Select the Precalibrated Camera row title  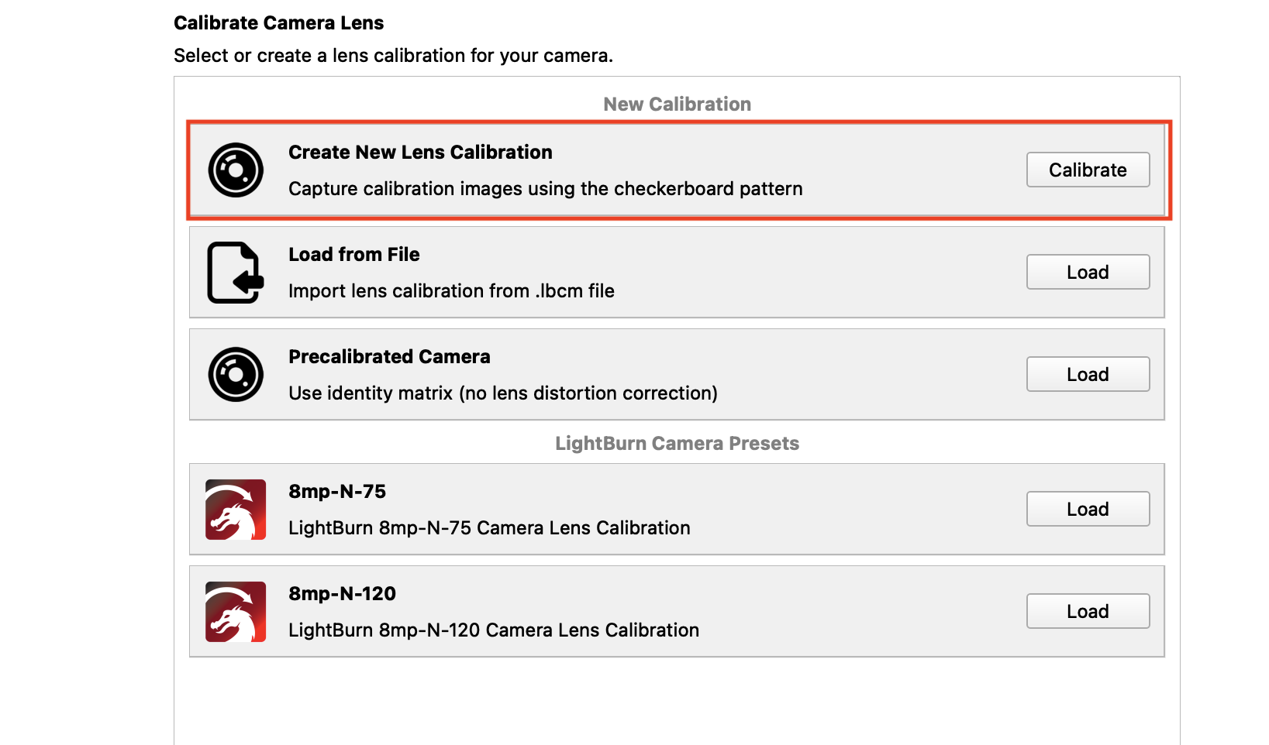click(389, 356)
